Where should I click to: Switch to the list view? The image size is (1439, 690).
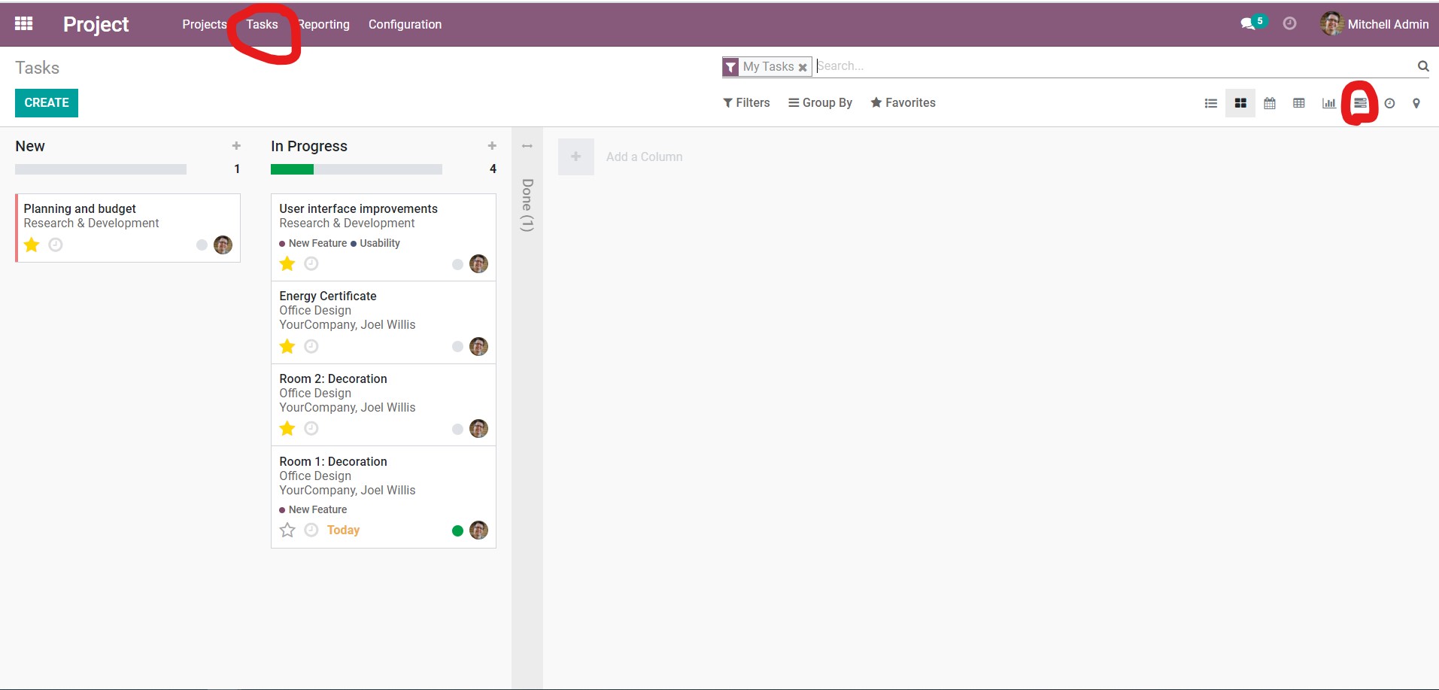point(1210,103)
